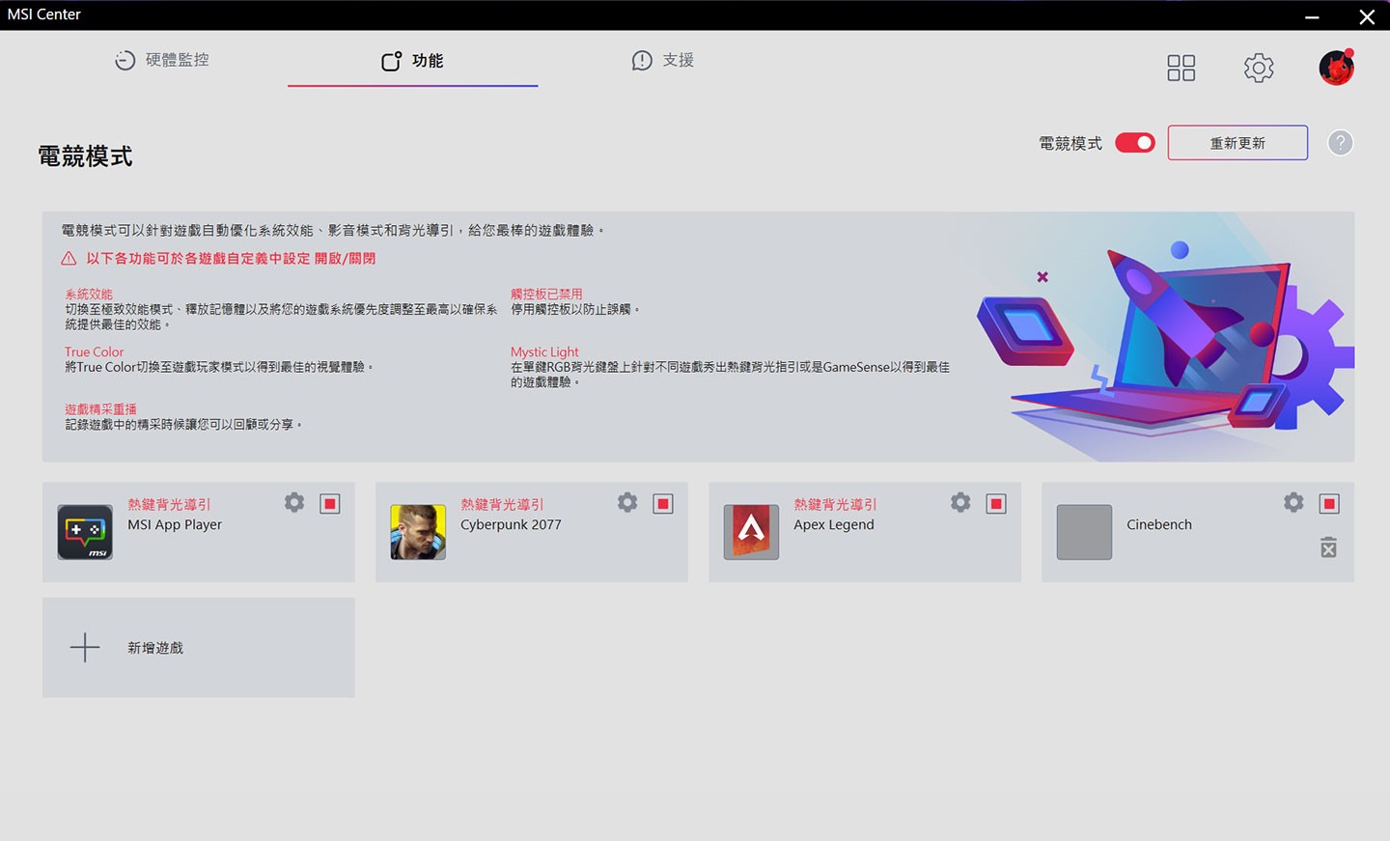Toggle the red checkbox for MSI App Player
1390x841 pixels.
(330, 503)
